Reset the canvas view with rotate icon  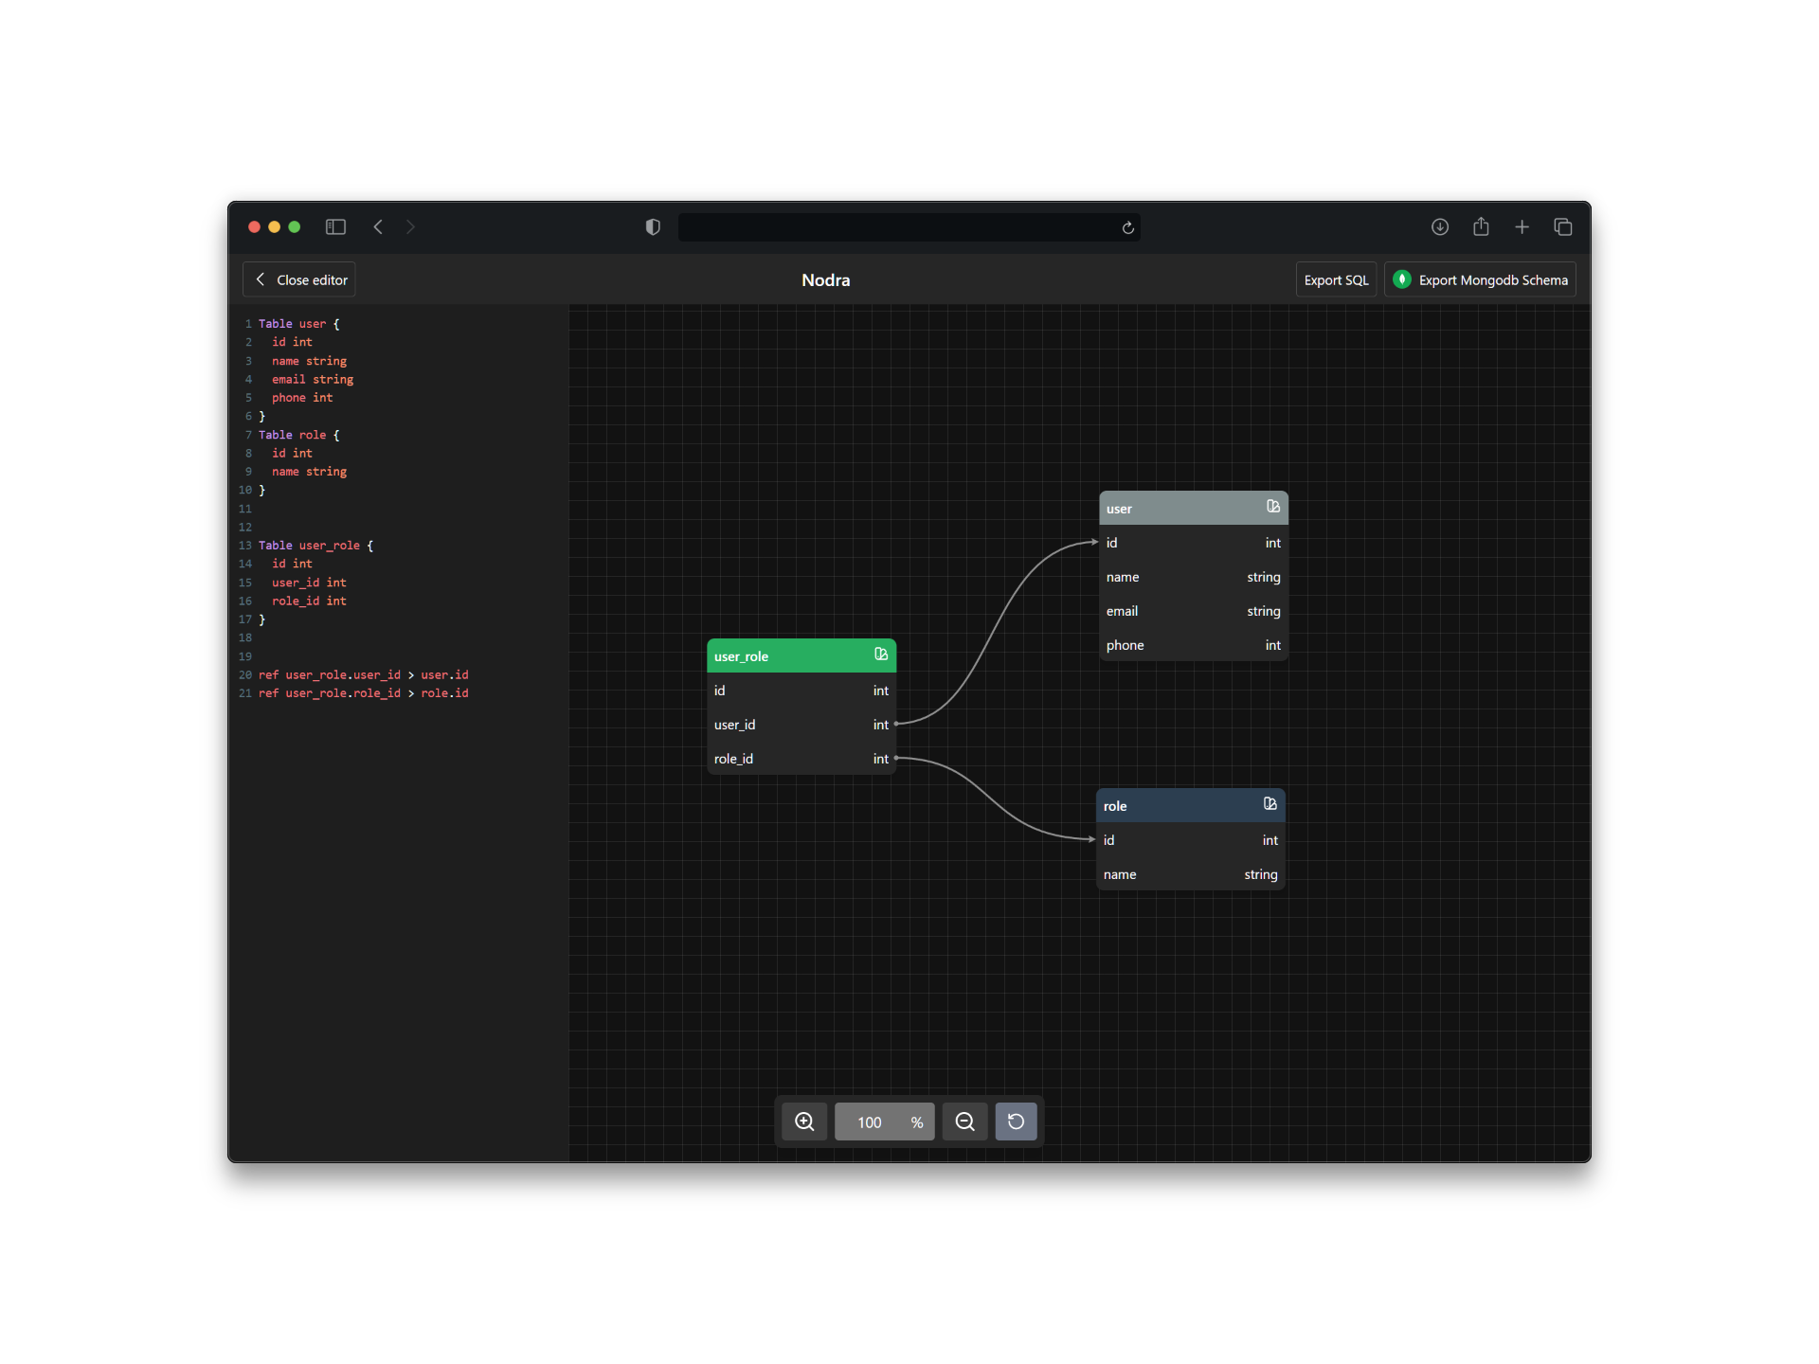click(x=1016, y=1122)
